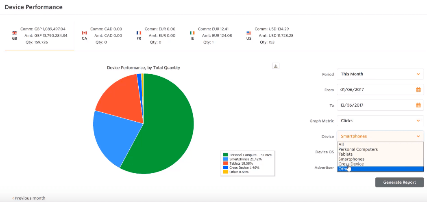
Task: Click the US flag icon
Action: 249,33
